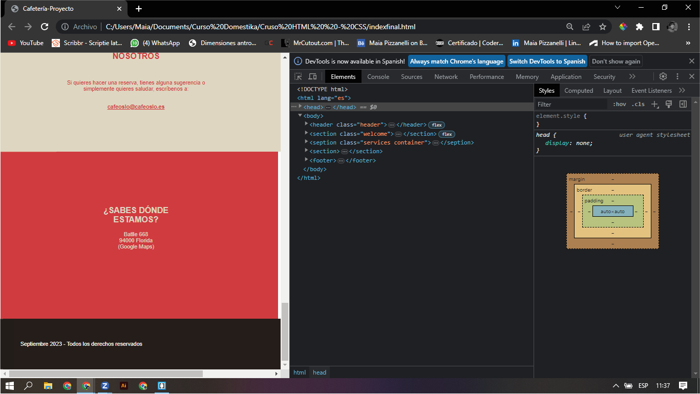The height and width of the screenshot is (394, 700).
Task: Open the WhatsApp bookmark
Action: coord(155,43)
